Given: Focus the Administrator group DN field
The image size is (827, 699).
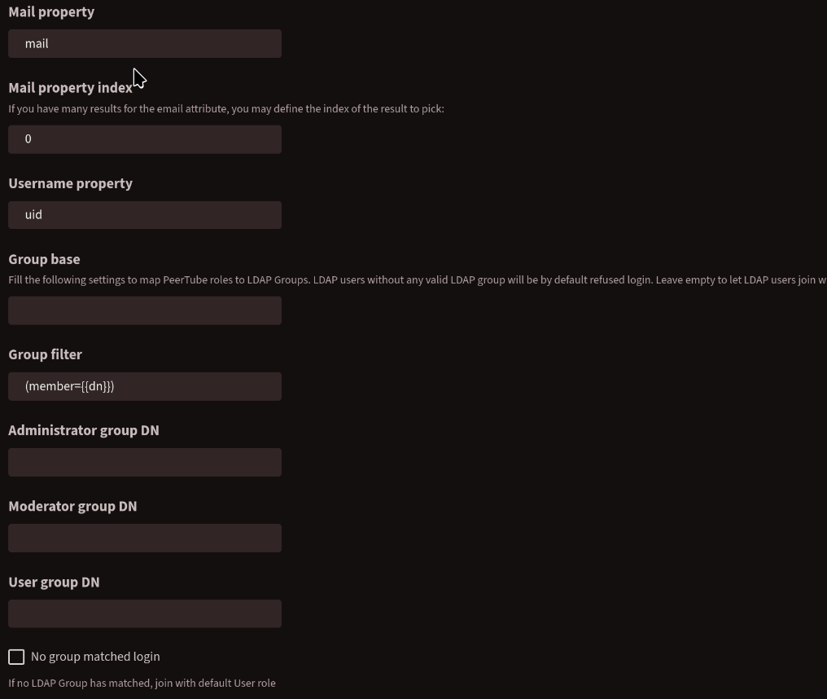Looking at the screenshot, I should tap(145, 462).
